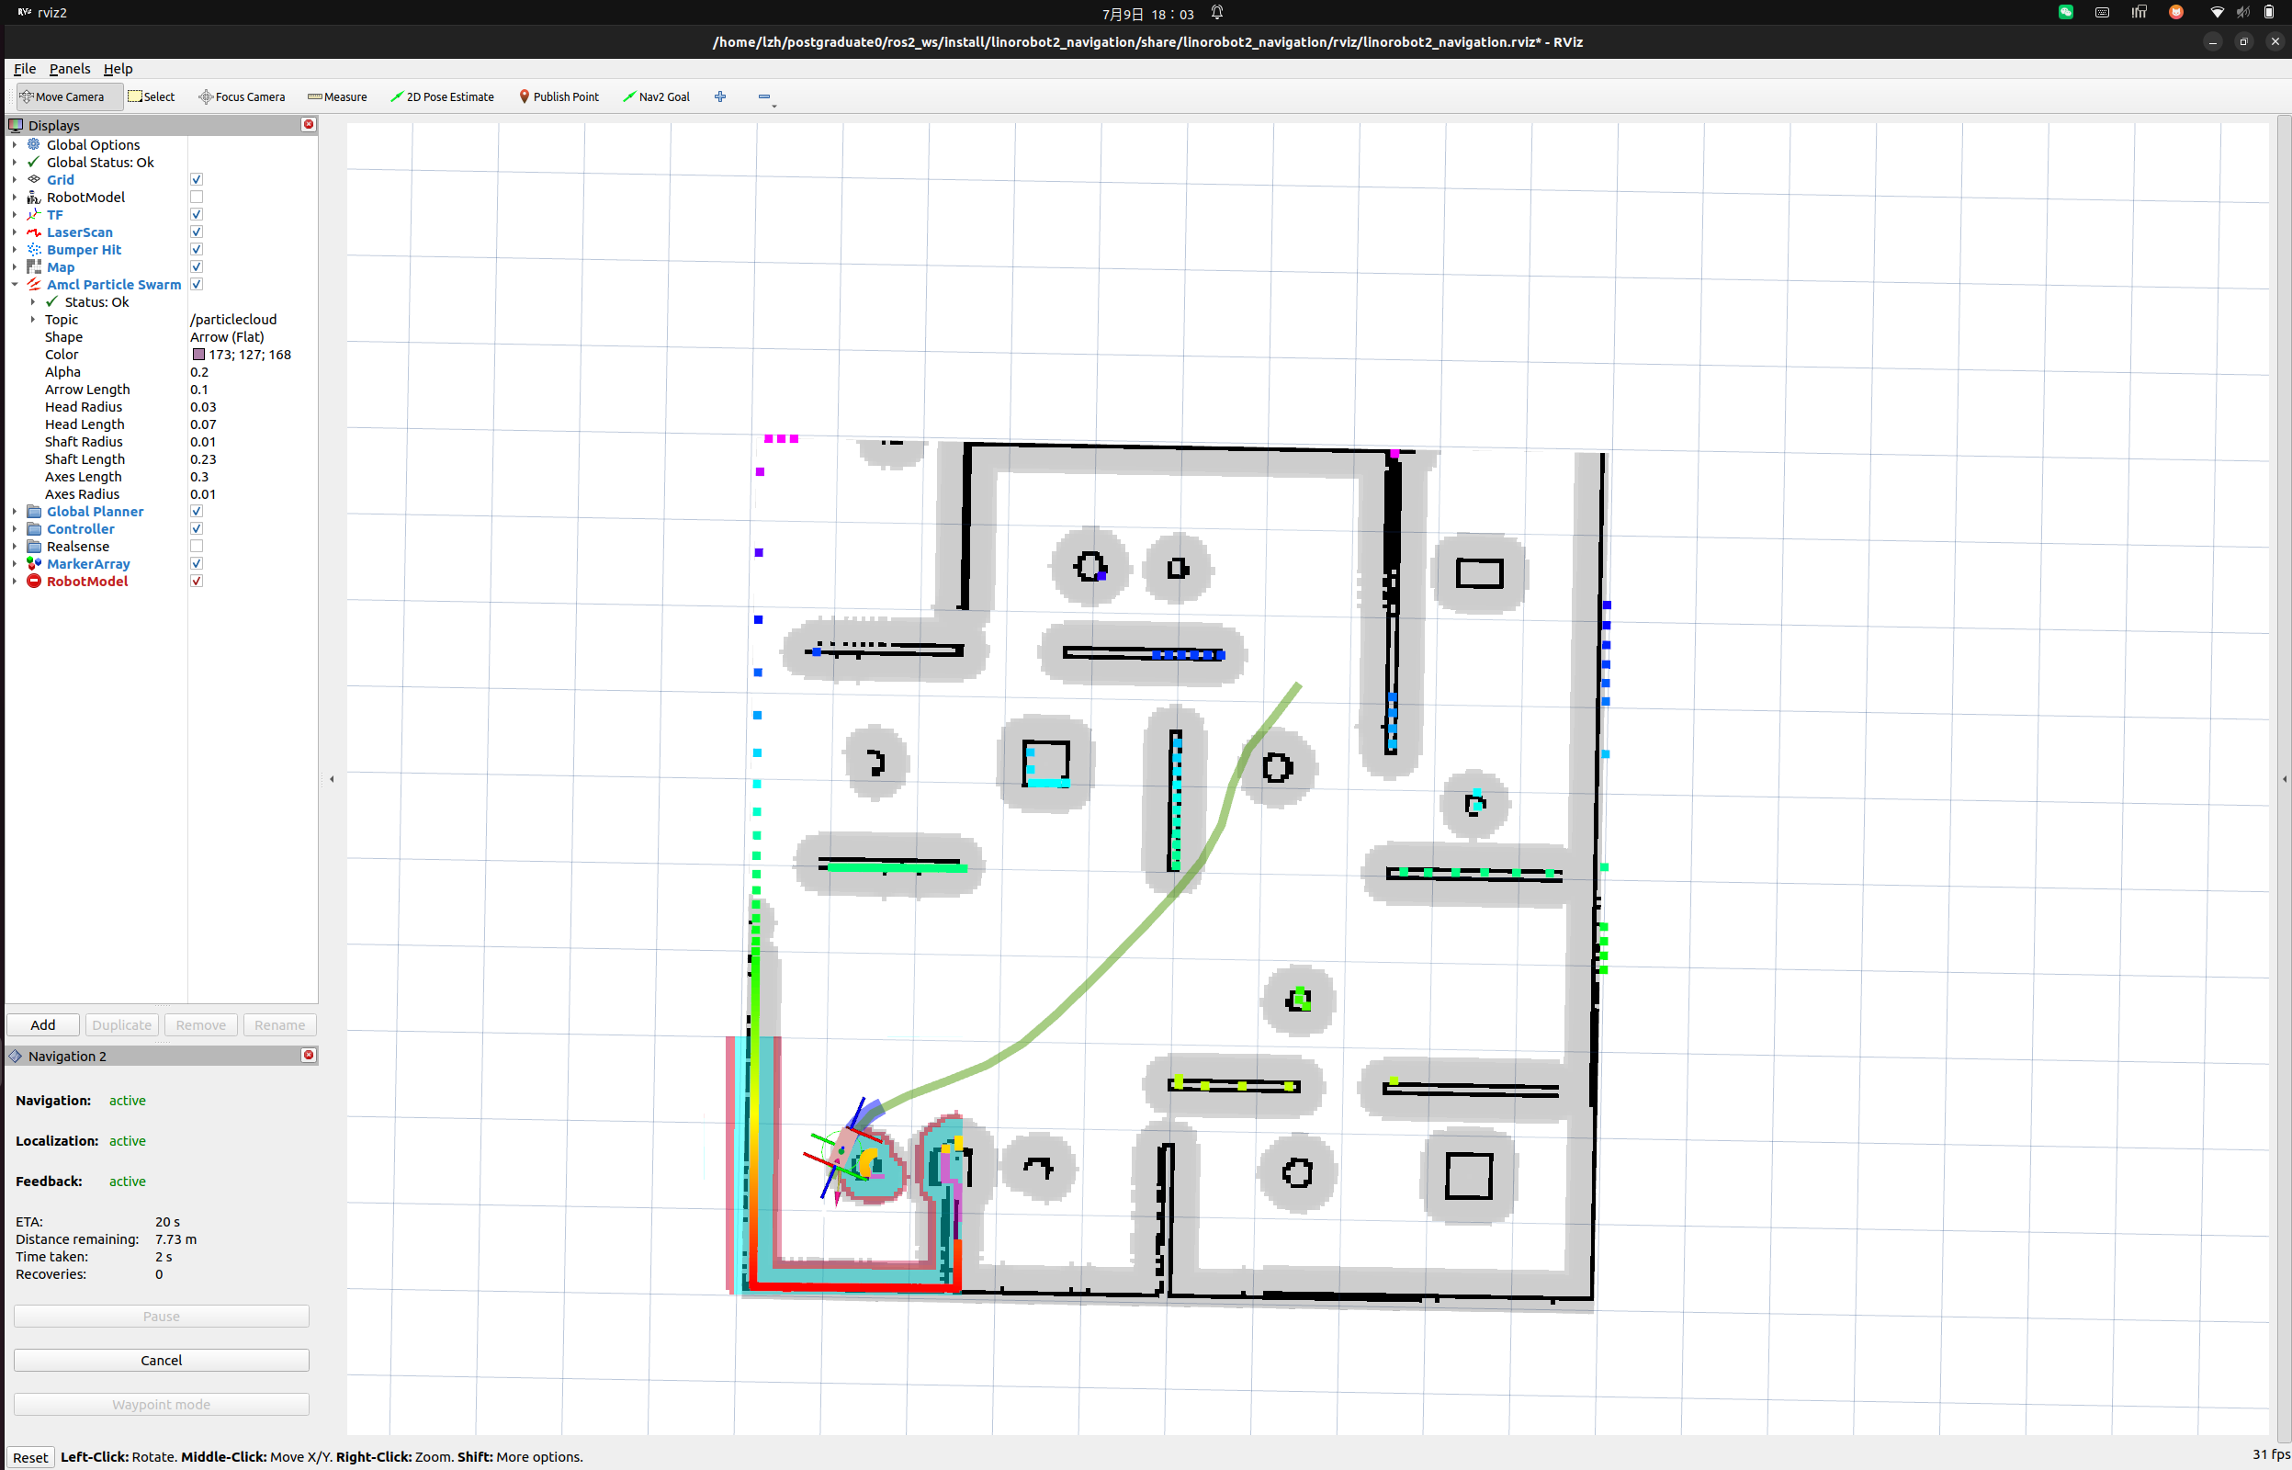Click the Rename button
The image size is (2292, 1470).
pyautogui.click(x=279, y=1024)
